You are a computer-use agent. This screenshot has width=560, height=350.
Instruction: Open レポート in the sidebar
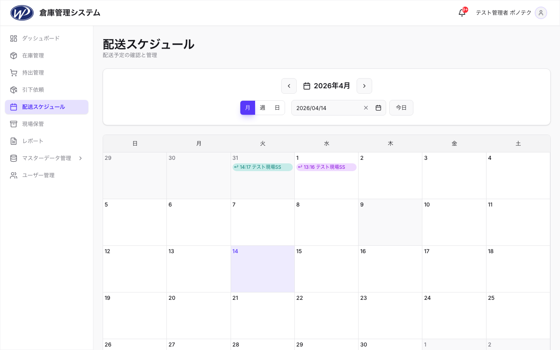click(47, 141)
